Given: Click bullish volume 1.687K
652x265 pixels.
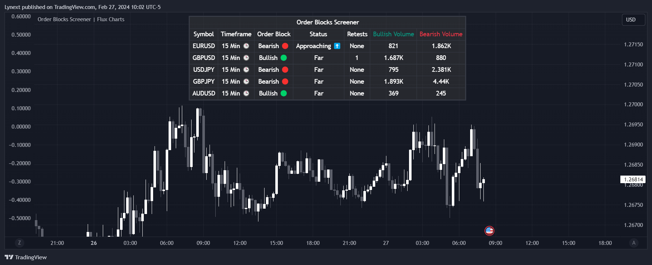Looking at the screenshot, I should click(x=394, y=58).
